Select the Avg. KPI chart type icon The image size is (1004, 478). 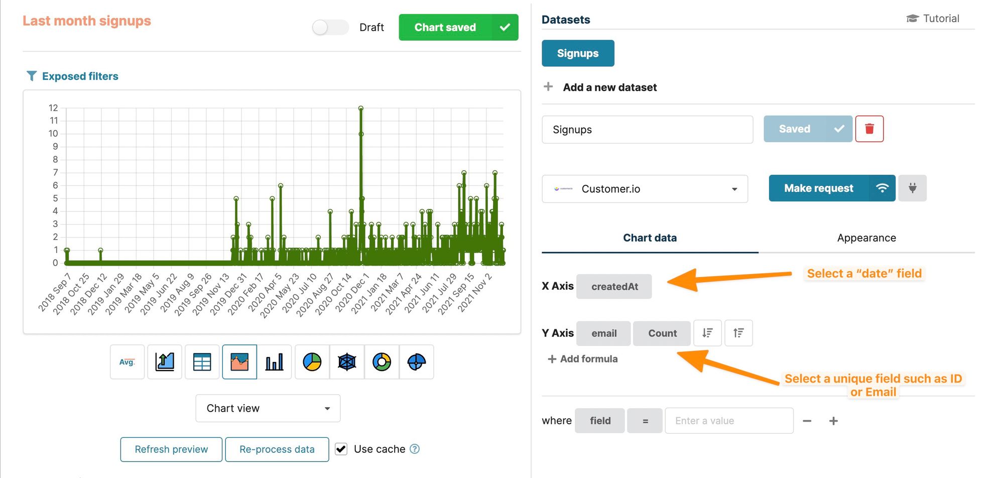pyautogui.click(x=127, y=362)
